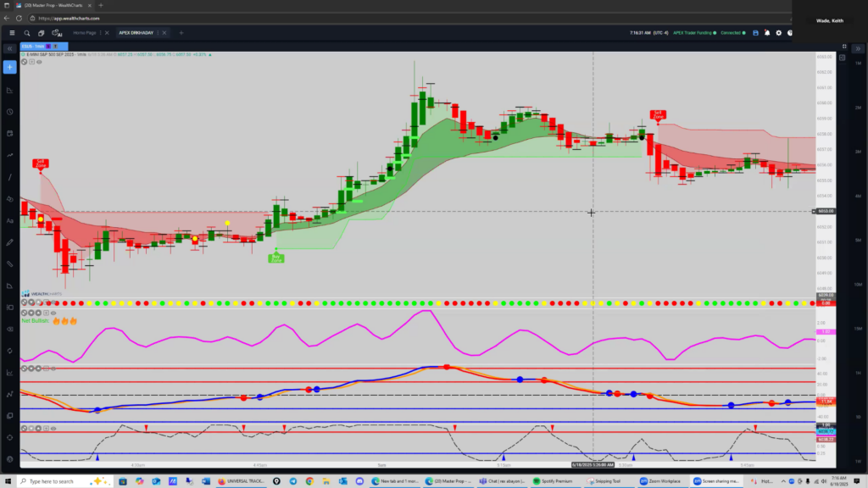
Task: Toggle eye visibility on Net Bullish pane
Action: tap(53, 313)
